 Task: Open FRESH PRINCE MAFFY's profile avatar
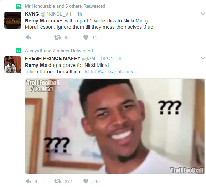pos(13,65)
